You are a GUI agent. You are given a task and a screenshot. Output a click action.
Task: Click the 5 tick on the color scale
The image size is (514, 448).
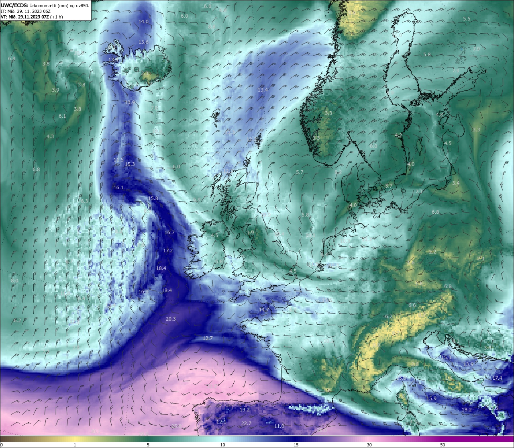click(x=148, y=445)
